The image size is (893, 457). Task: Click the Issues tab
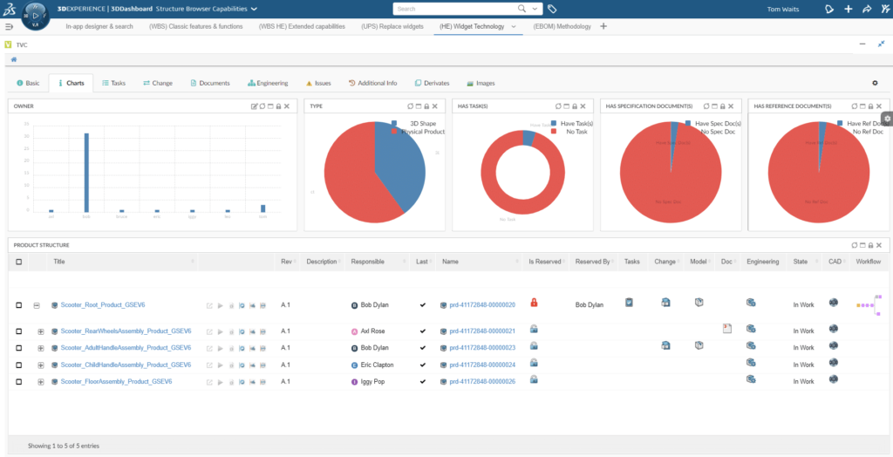(318, 83)
